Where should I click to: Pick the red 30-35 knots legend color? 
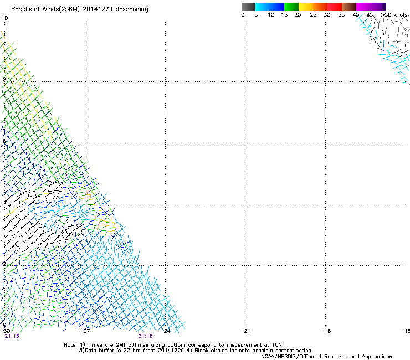coord(335,7)
